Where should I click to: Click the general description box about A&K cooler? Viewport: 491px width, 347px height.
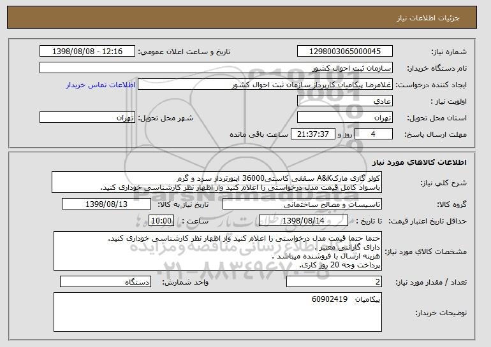tap(217, 182)
